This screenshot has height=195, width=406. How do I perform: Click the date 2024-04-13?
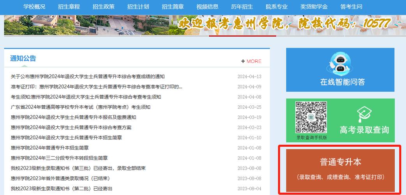249,76
